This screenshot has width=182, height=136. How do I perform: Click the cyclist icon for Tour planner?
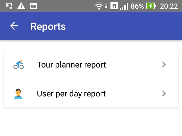coord(18,64)
